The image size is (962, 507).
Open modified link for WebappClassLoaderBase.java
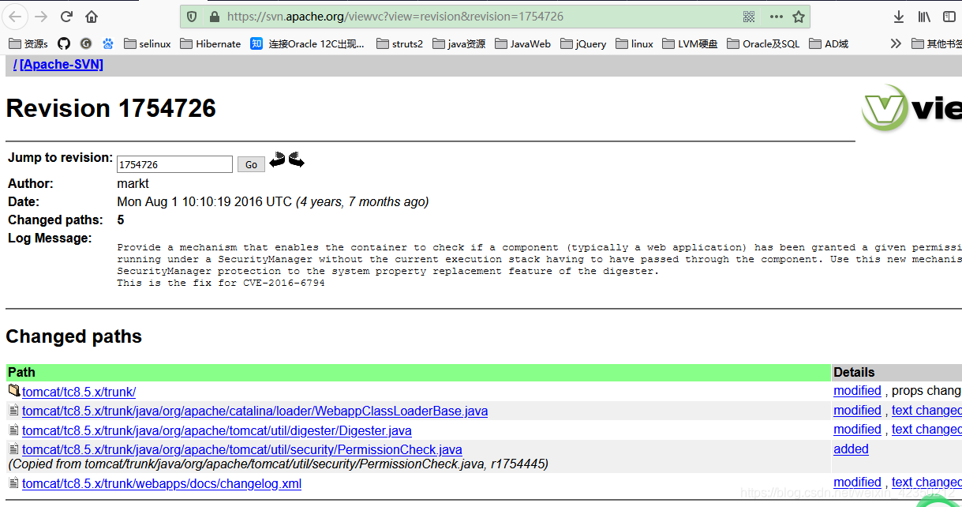tap(857, 410)
